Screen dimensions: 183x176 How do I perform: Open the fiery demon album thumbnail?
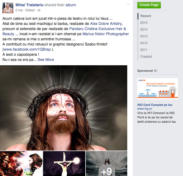[x=21, y=164]
